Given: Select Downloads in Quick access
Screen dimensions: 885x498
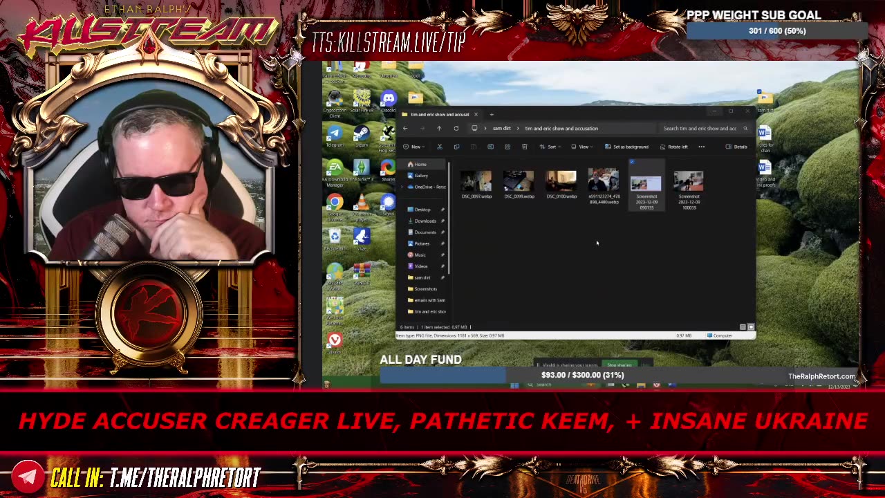Looking at the screenshot, I should [425, 221].
